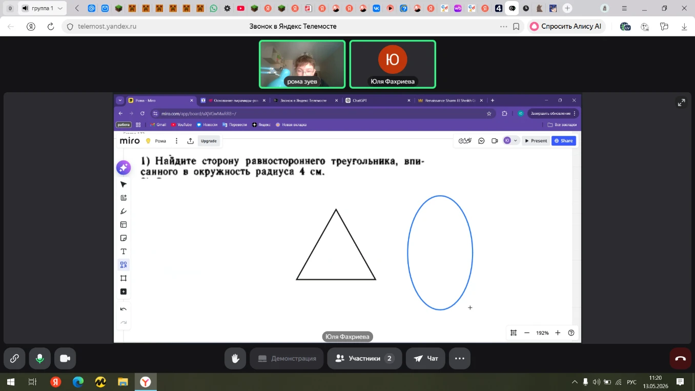Open File Explorer from the taskbar

point(123,382)
